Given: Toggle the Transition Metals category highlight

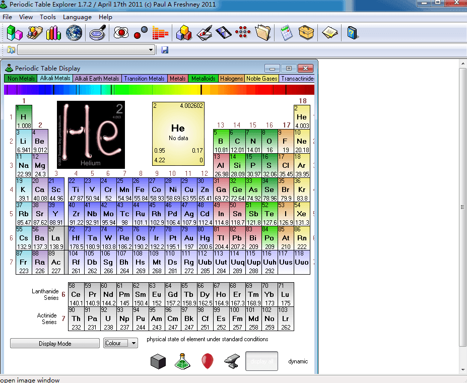Looking at the screenshot, I should click(144, 78).
